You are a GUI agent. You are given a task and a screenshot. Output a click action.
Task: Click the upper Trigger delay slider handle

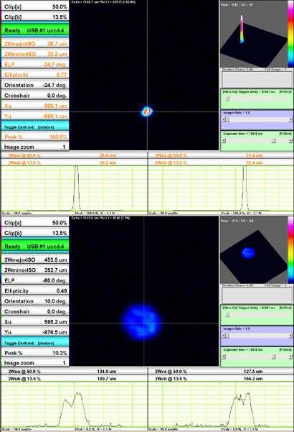tap(227, 98)
